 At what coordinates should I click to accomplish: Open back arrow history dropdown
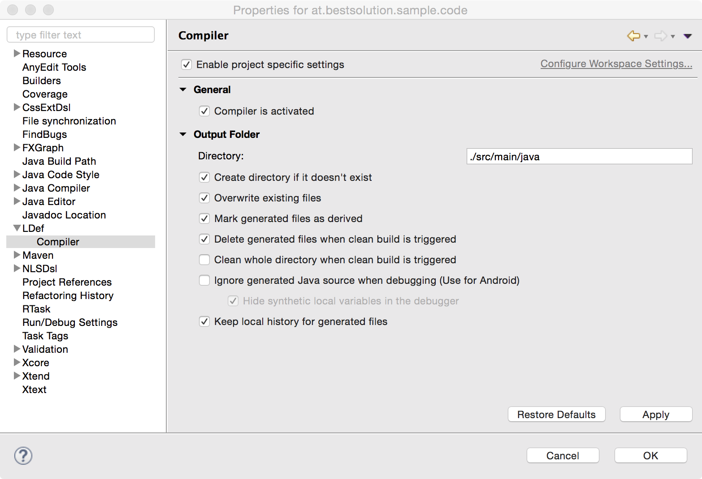point(646,37)
